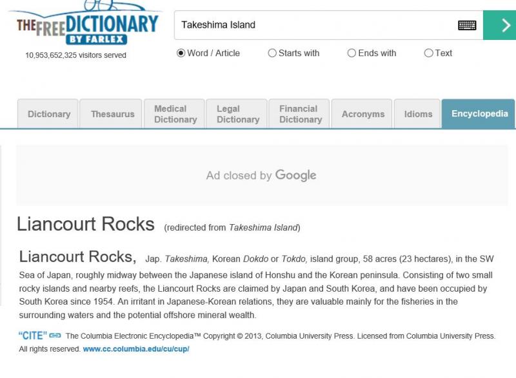Click the search field containing Takeshima Island

(316, 25)
